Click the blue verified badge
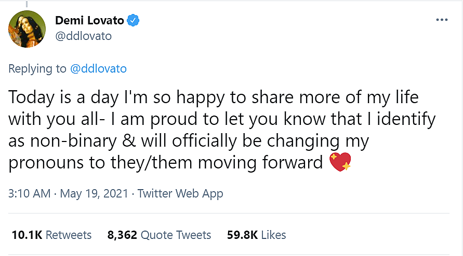The height and width of the screenshot is (256, 463). click(x=134, y=21)
